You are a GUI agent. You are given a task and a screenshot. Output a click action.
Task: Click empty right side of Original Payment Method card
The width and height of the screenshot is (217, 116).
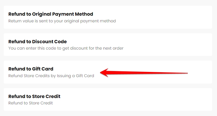coord(174,17)
